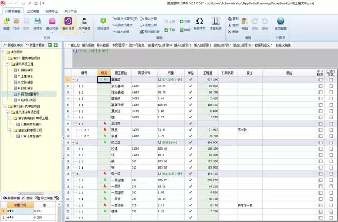Click the 导入数据 toolbar button
338x222 pixels.
[x=102, y=45]
